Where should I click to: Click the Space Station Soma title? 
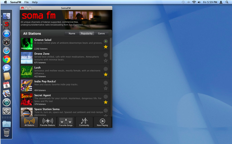point(47,109)
